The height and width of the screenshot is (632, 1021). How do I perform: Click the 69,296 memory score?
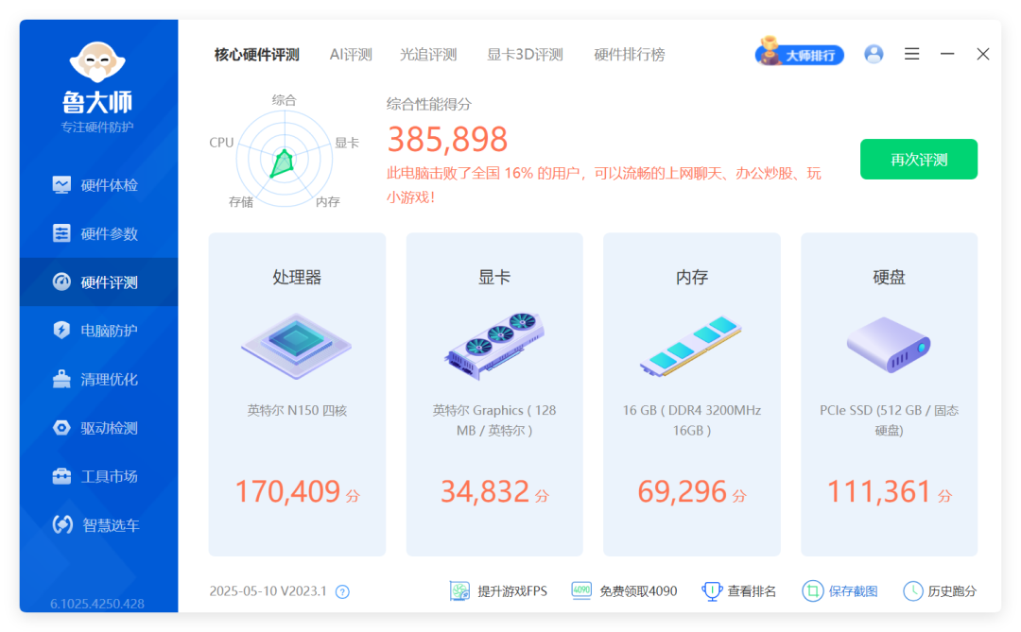682,491
